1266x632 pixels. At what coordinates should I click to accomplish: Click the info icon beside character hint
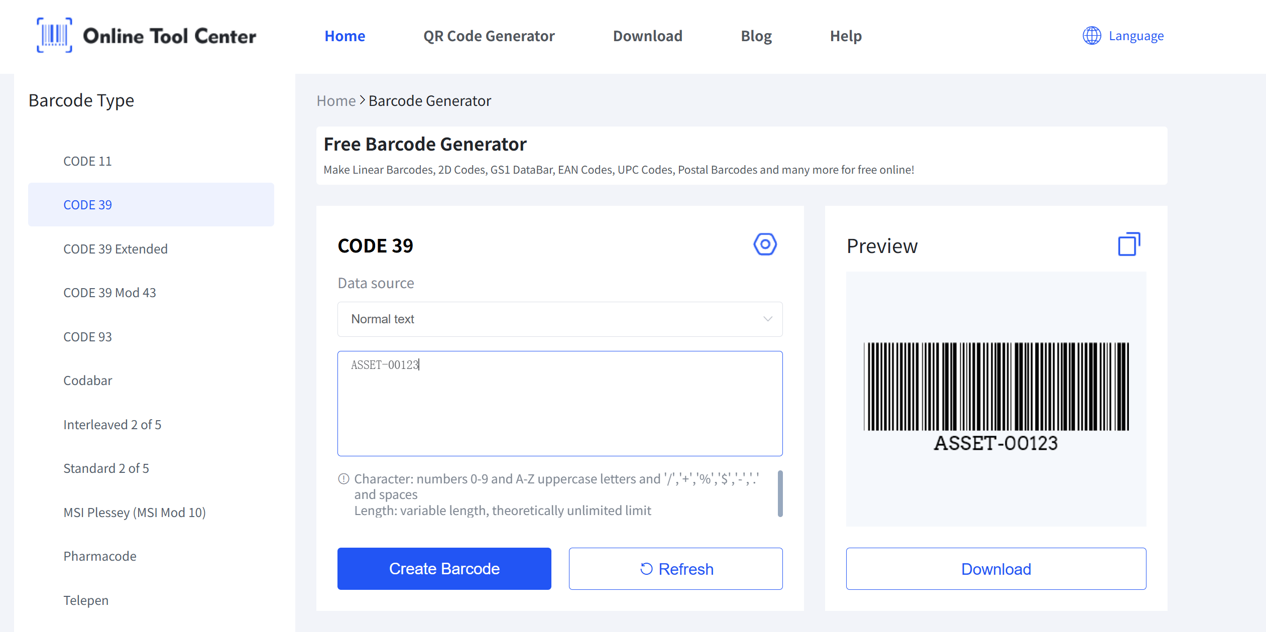pos(343,479)
